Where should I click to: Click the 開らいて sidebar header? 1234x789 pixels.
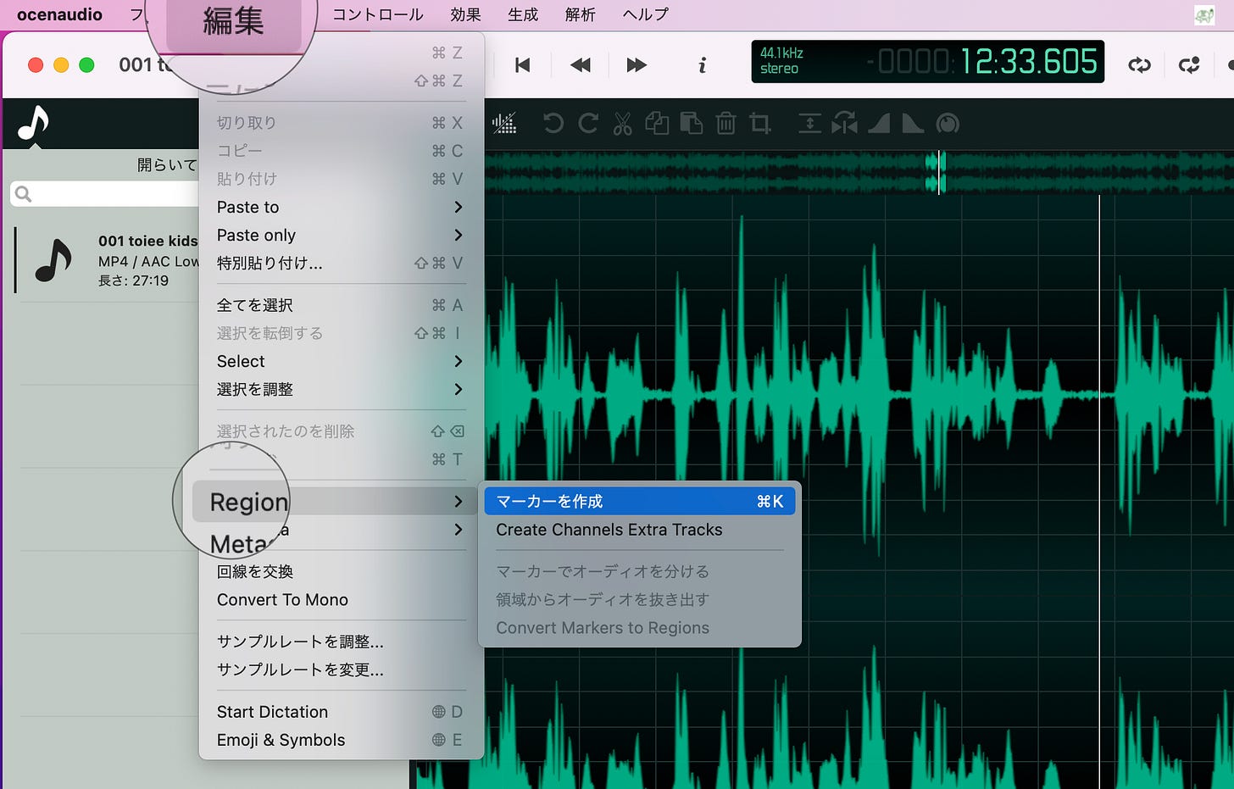(167, 164)
